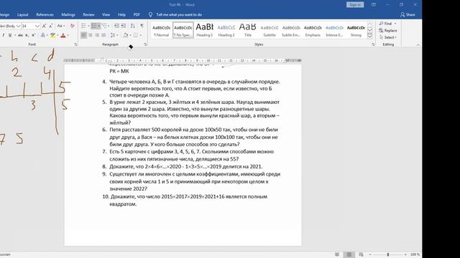Apply the Title style
The height and width of the screenshot is (258, 460).
tap(248, 30)
